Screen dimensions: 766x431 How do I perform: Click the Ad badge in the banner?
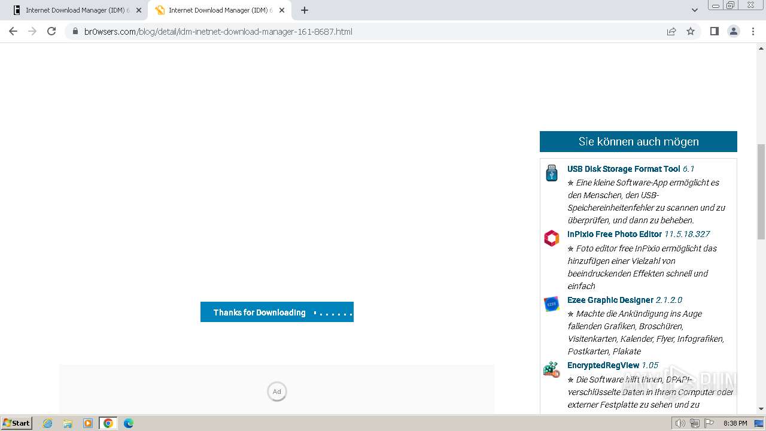[277, 391]
